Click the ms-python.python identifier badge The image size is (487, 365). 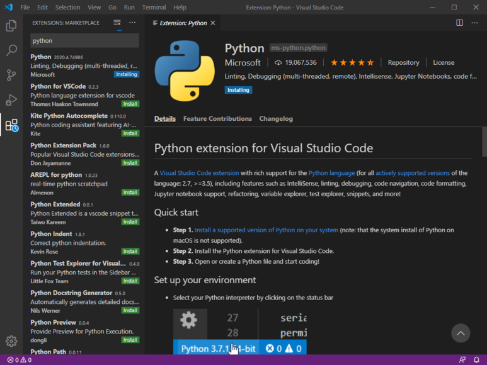click(298, 48)
